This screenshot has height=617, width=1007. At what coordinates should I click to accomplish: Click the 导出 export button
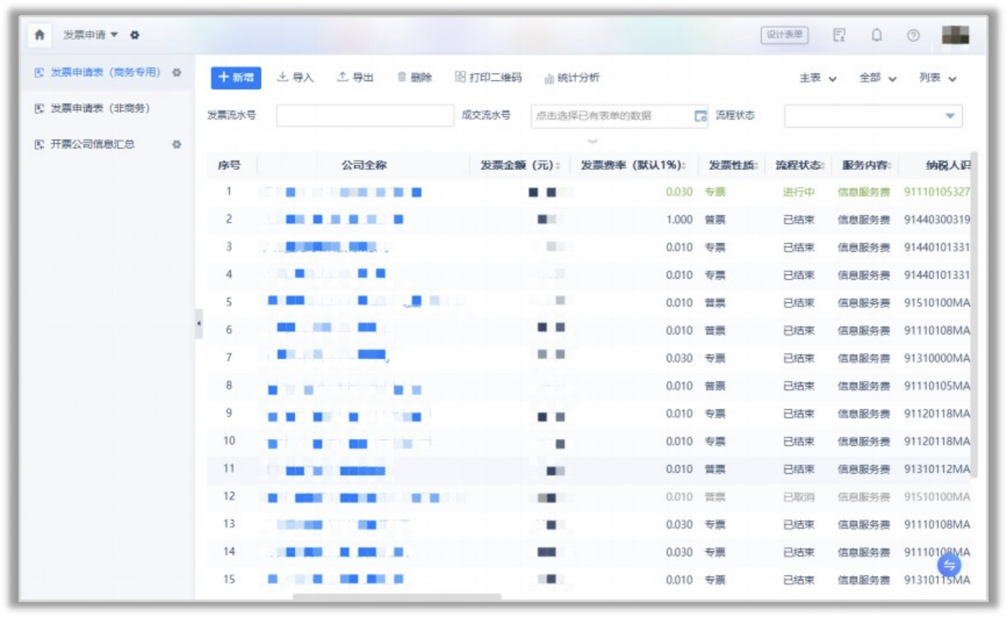tap(356, 78)
